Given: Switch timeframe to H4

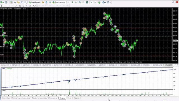Looking at the screenshot, I should [57, 6].
